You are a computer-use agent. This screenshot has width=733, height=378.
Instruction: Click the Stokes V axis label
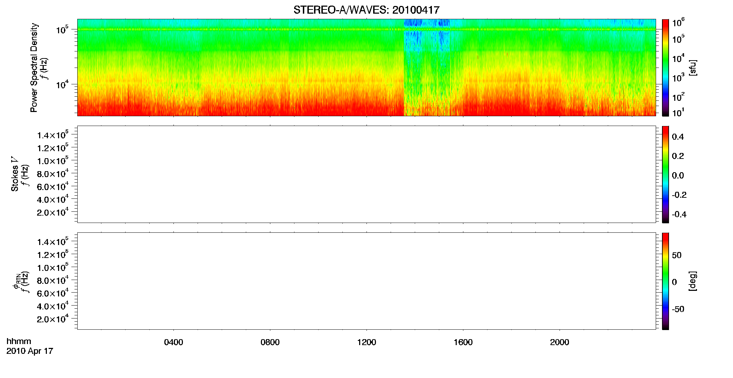click(x=15, y=174)
